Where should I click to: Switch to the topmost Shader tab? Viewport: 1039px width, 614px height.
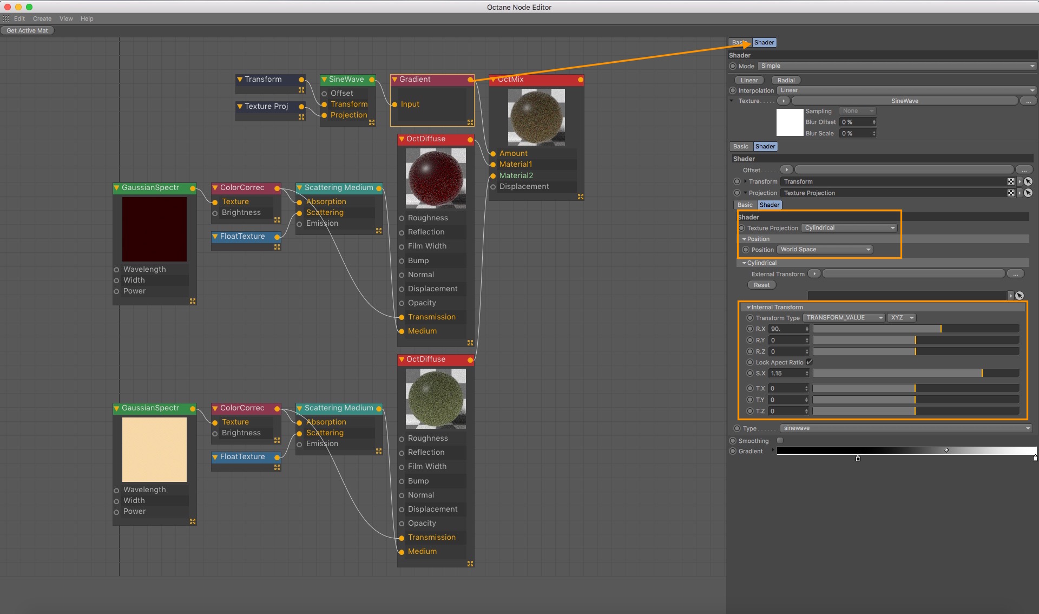point(764,42)
